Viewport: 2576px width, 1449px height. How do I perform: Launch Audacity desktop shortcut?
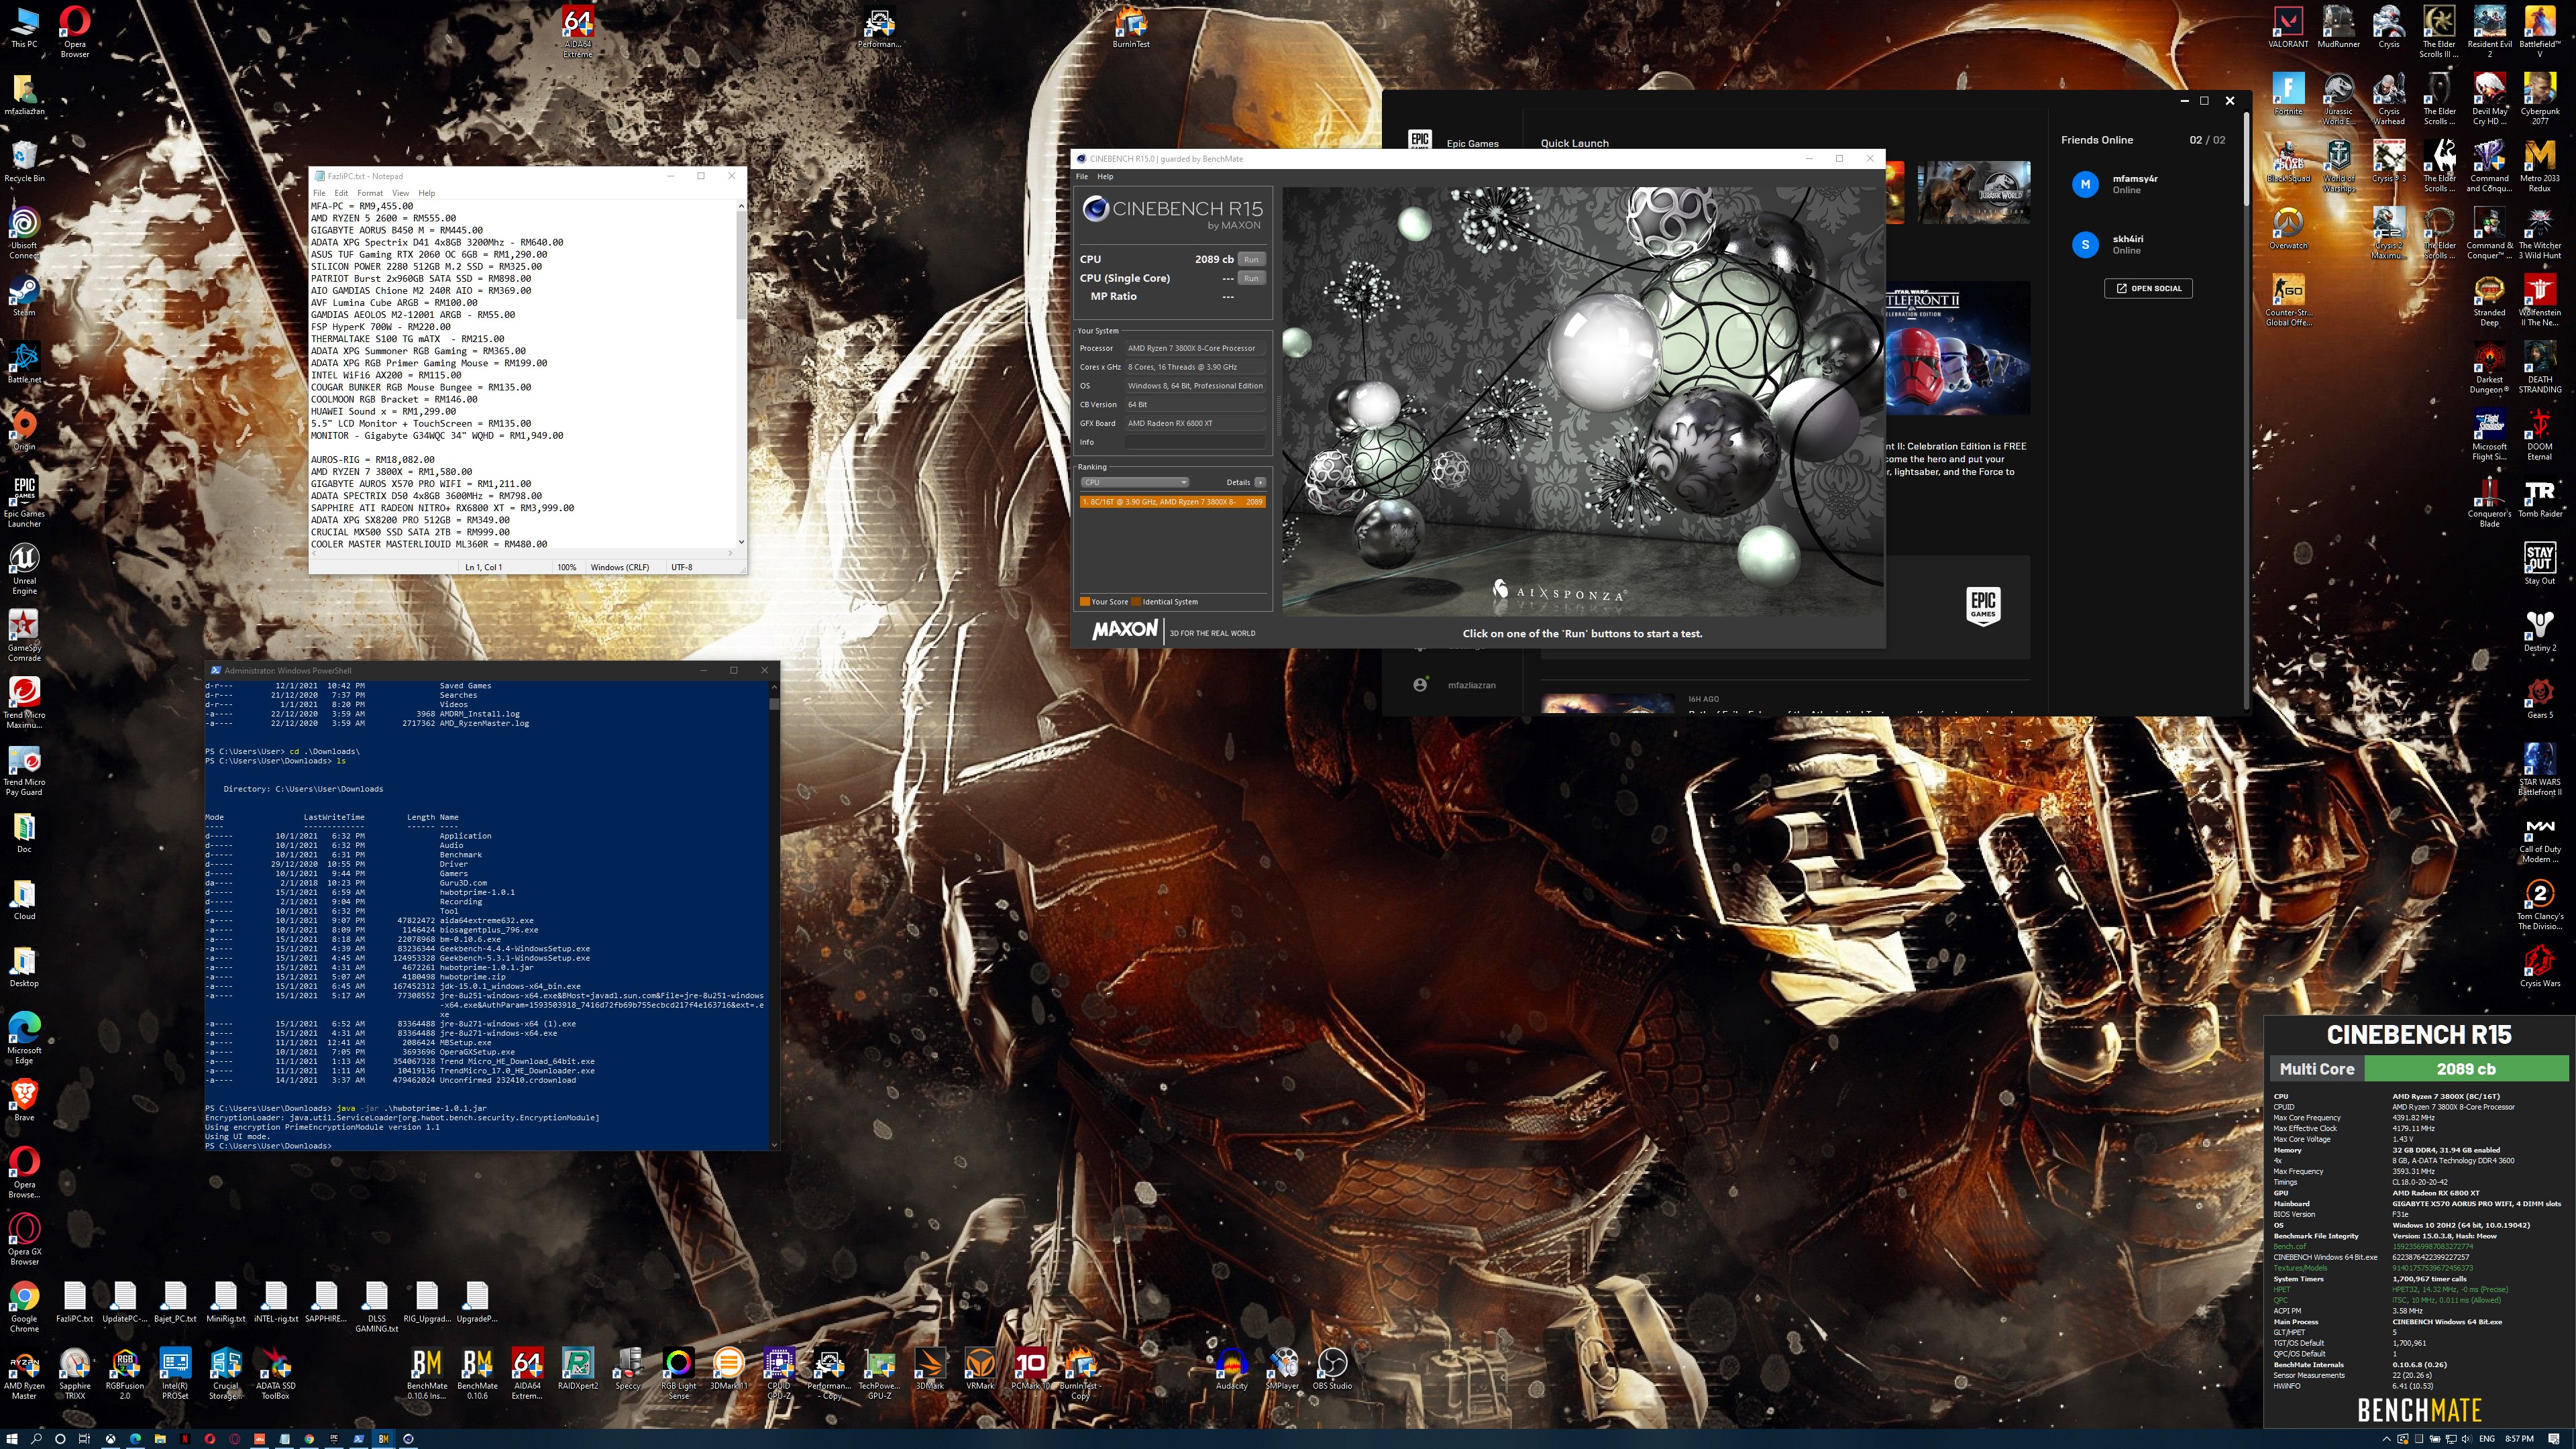coord(1231,1368)
